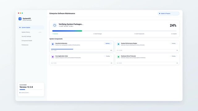Click the Download step label
The height and width of the screenshot is (111, 198).
coord(55,34)
